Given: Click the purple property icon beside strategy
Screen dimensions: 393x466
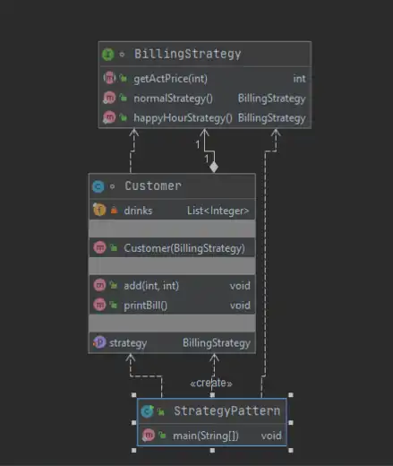Looking at the screenshot, I should (99, 342).
